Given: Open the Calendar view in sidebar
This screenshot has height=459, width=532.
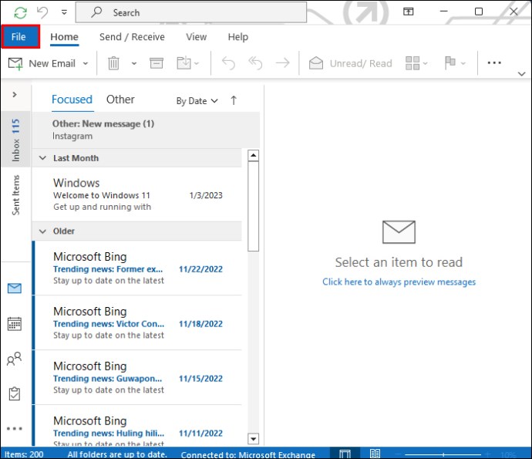Looking at the screenshot, I should (x=15, y=324).
